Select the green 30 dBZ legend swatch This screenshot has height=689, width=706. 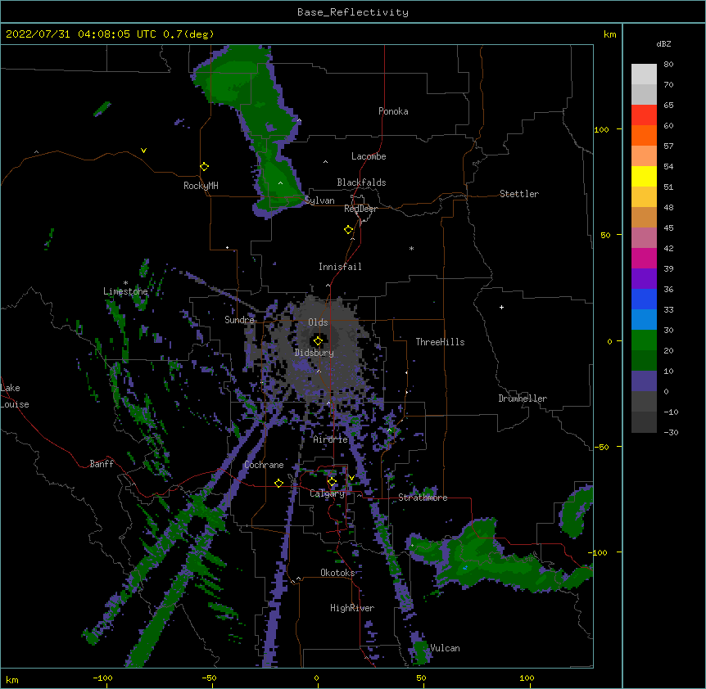coord(644,340)
